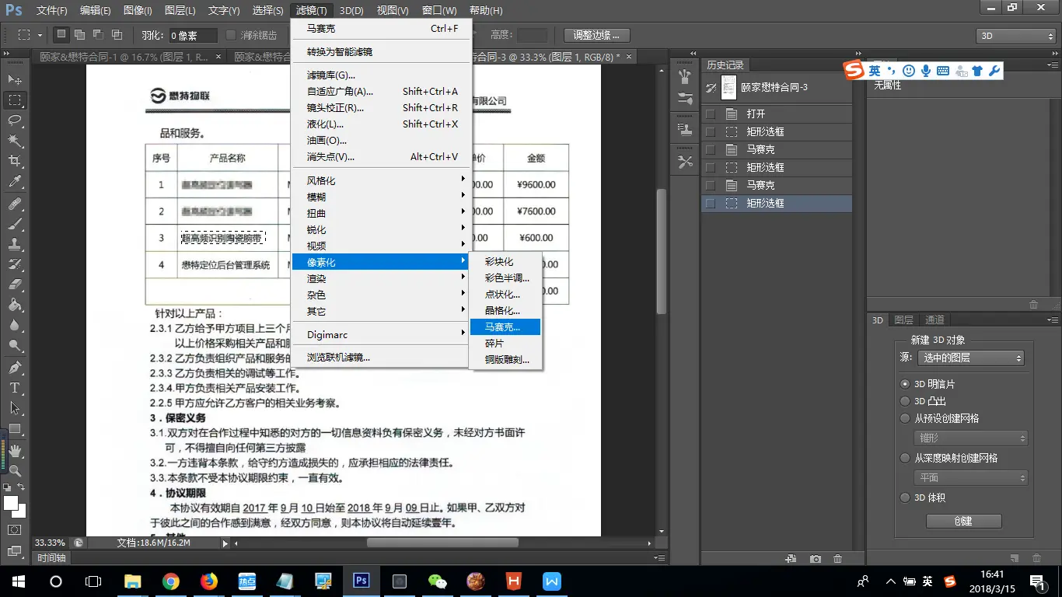Select the History Brush tool
The height and width of the screenshot is (597, 1062).
pos(15,264)
